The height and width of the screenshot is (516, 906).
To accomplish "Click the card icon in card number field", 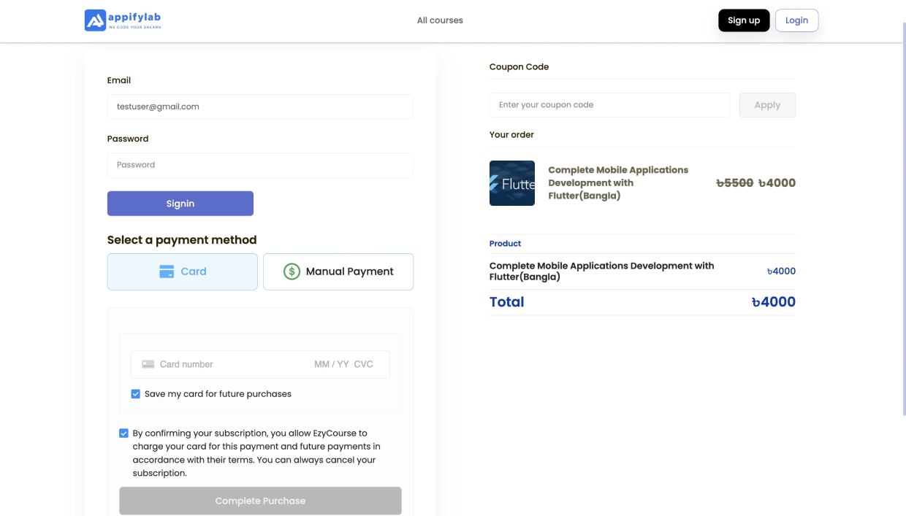I will point(148,364).
